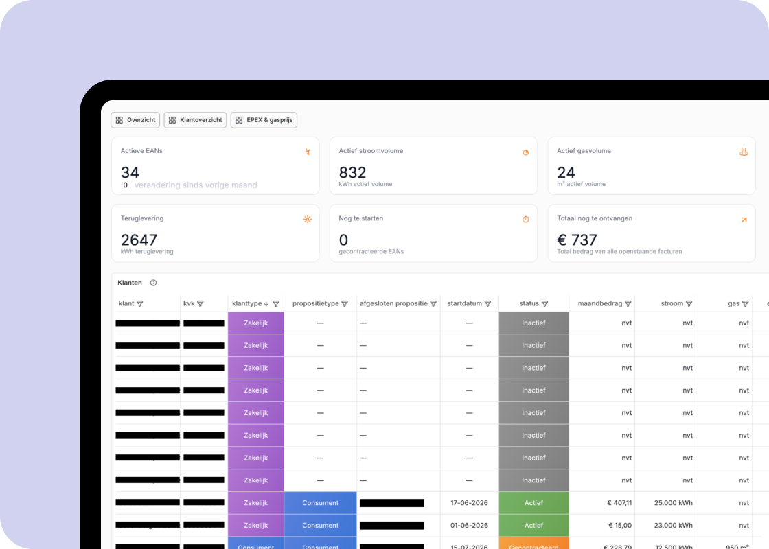Filter the stroom column

coord(689,304)
